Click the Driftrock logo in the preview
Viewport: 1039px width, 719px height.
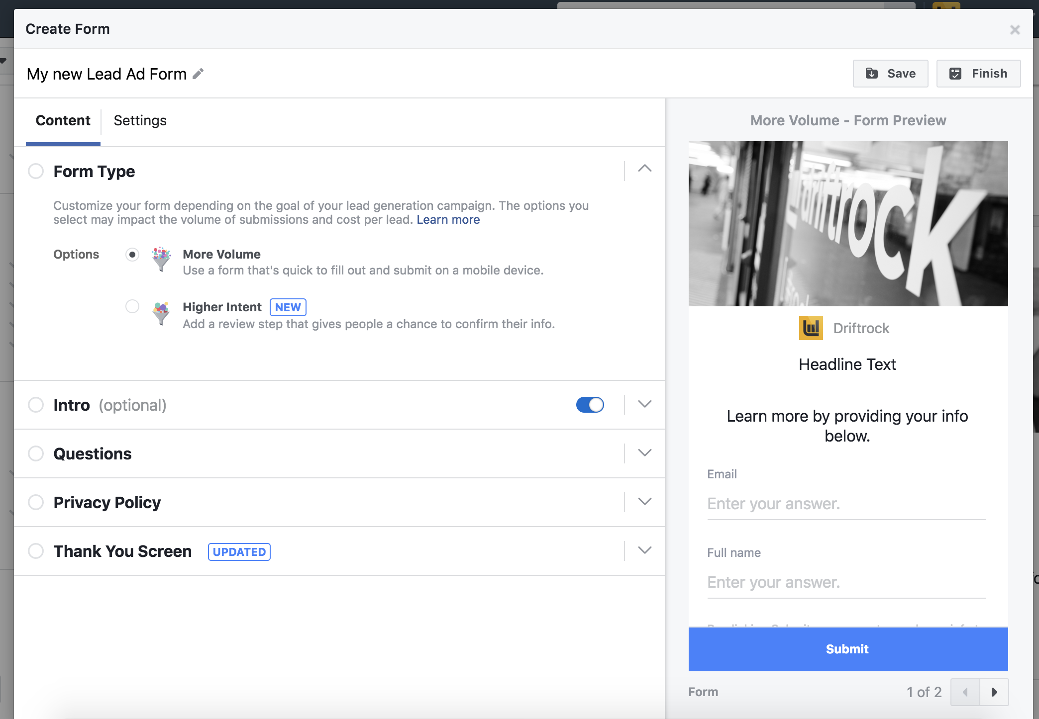coord(812,328)
